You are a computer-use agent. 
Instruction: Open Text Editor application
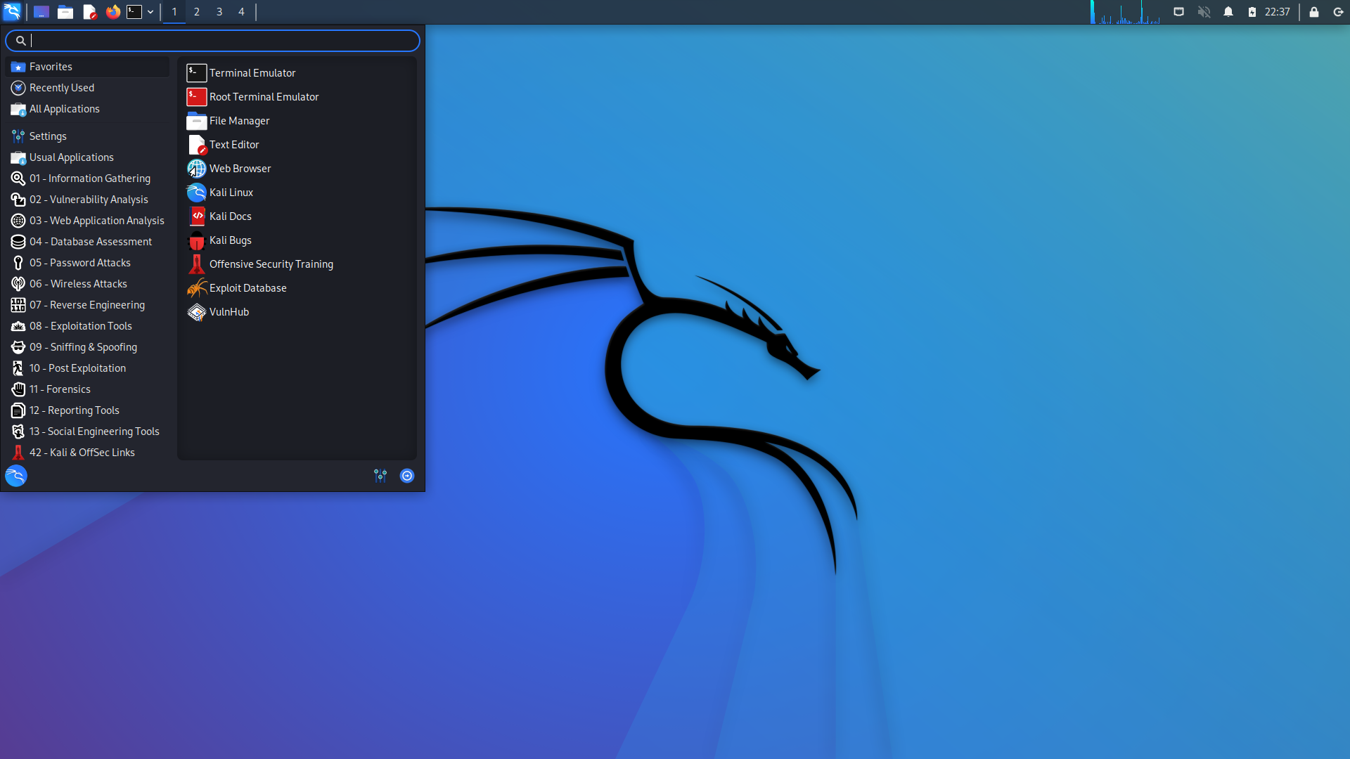click(235, 143)
